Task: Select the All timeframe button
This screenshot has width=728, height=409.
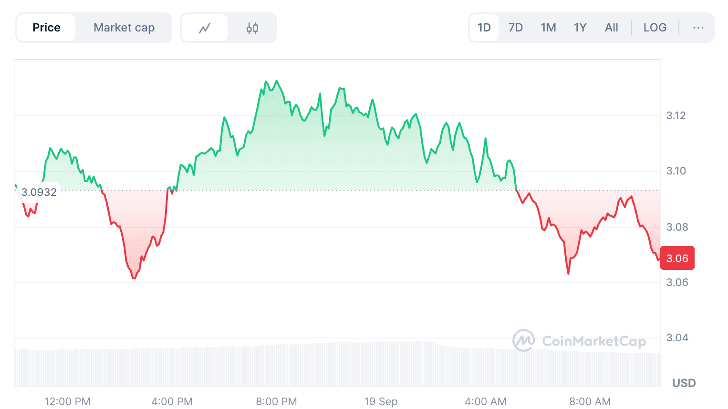Action: tap(611, 27)
